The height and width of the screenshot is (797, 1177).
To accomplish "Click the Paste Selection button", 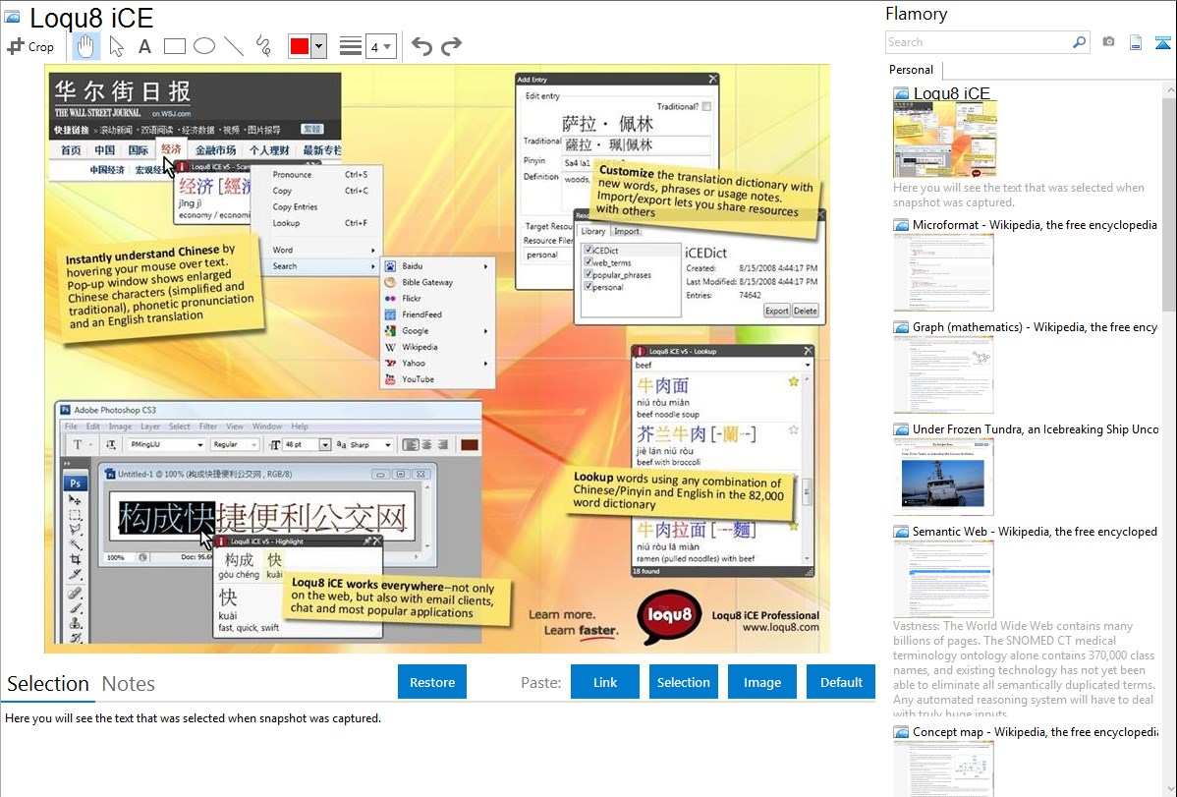I will tap(684, 682).
